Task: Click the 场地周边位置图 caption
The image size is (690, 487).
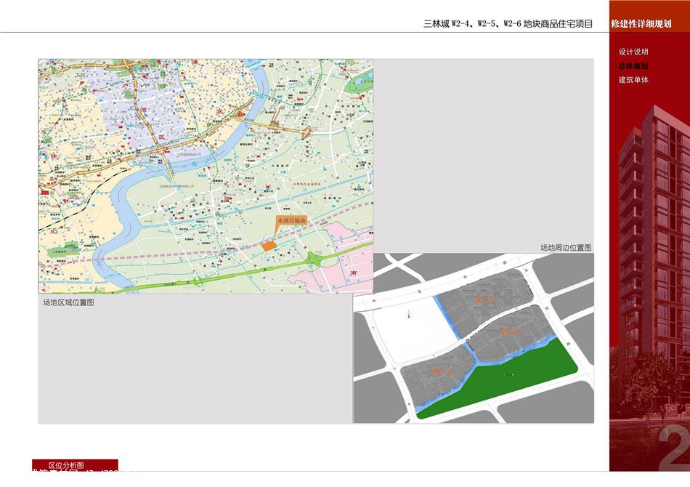Action: [x=566, y=248]
